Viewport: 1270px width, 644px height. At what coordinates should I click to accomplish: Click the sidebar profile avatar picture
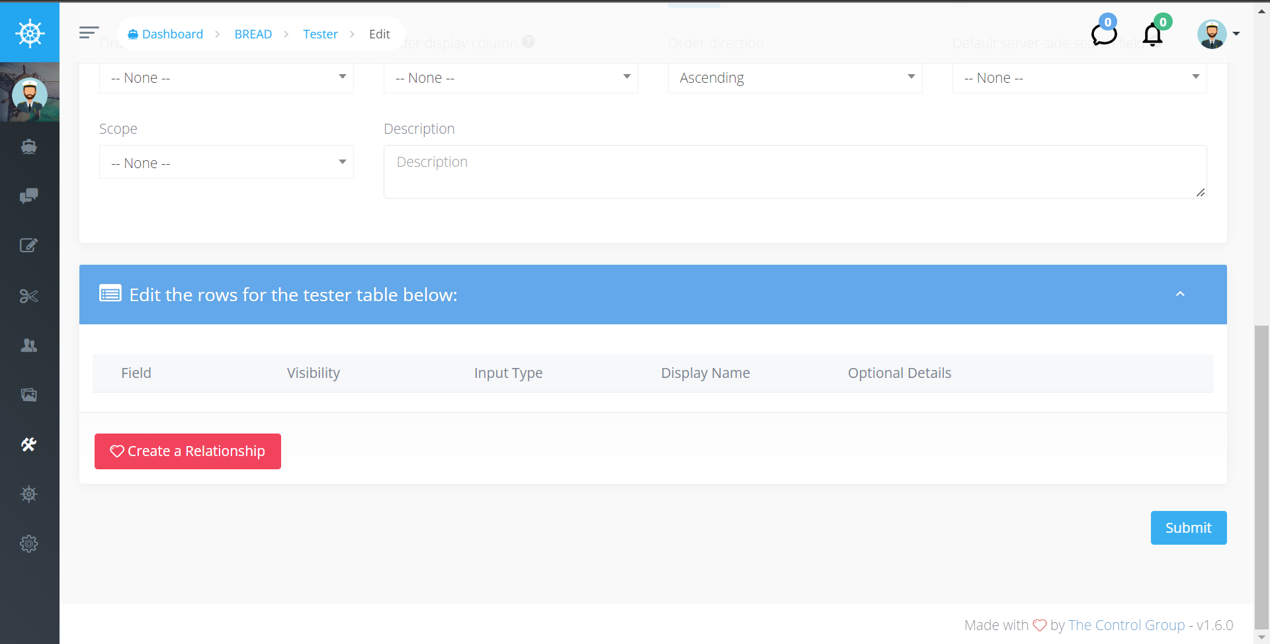pyautogui.click(x=30, y=94)
